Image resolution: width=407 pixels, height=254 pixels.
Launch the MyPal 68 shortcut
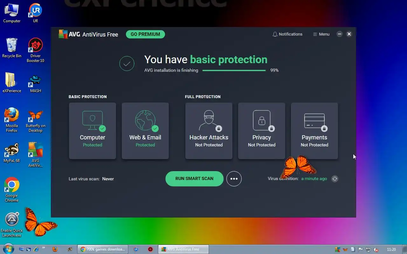12,153
